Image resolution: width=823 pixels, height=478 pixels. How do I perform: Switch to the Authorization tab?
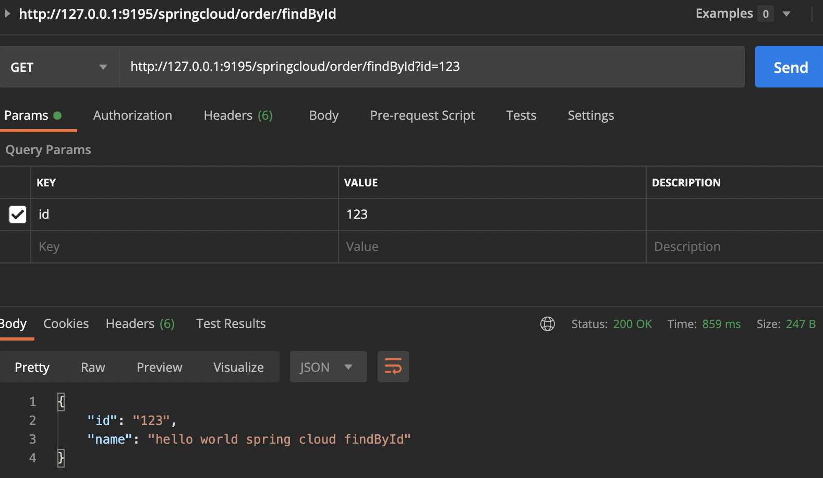pos(132,115)
